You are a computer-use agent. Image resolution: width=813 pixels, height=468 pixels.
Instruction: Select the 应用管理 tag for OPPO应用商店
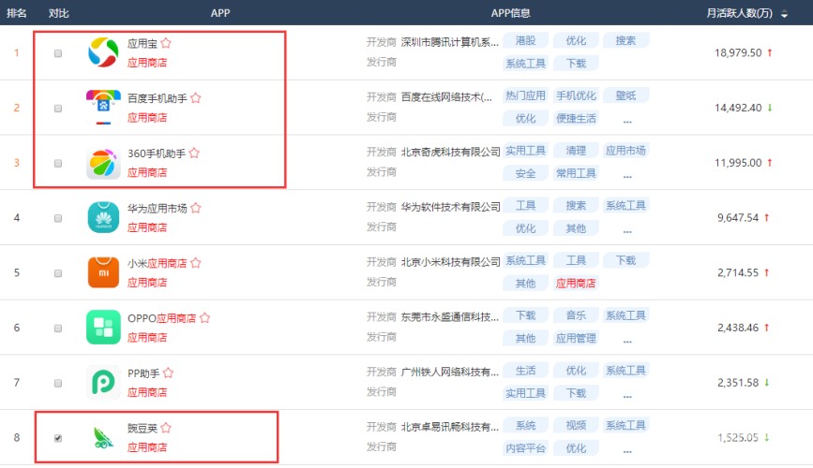[576, 338]
